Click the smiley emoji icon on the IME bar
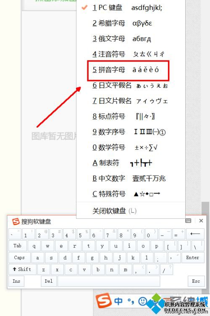 tap(142, 301)
